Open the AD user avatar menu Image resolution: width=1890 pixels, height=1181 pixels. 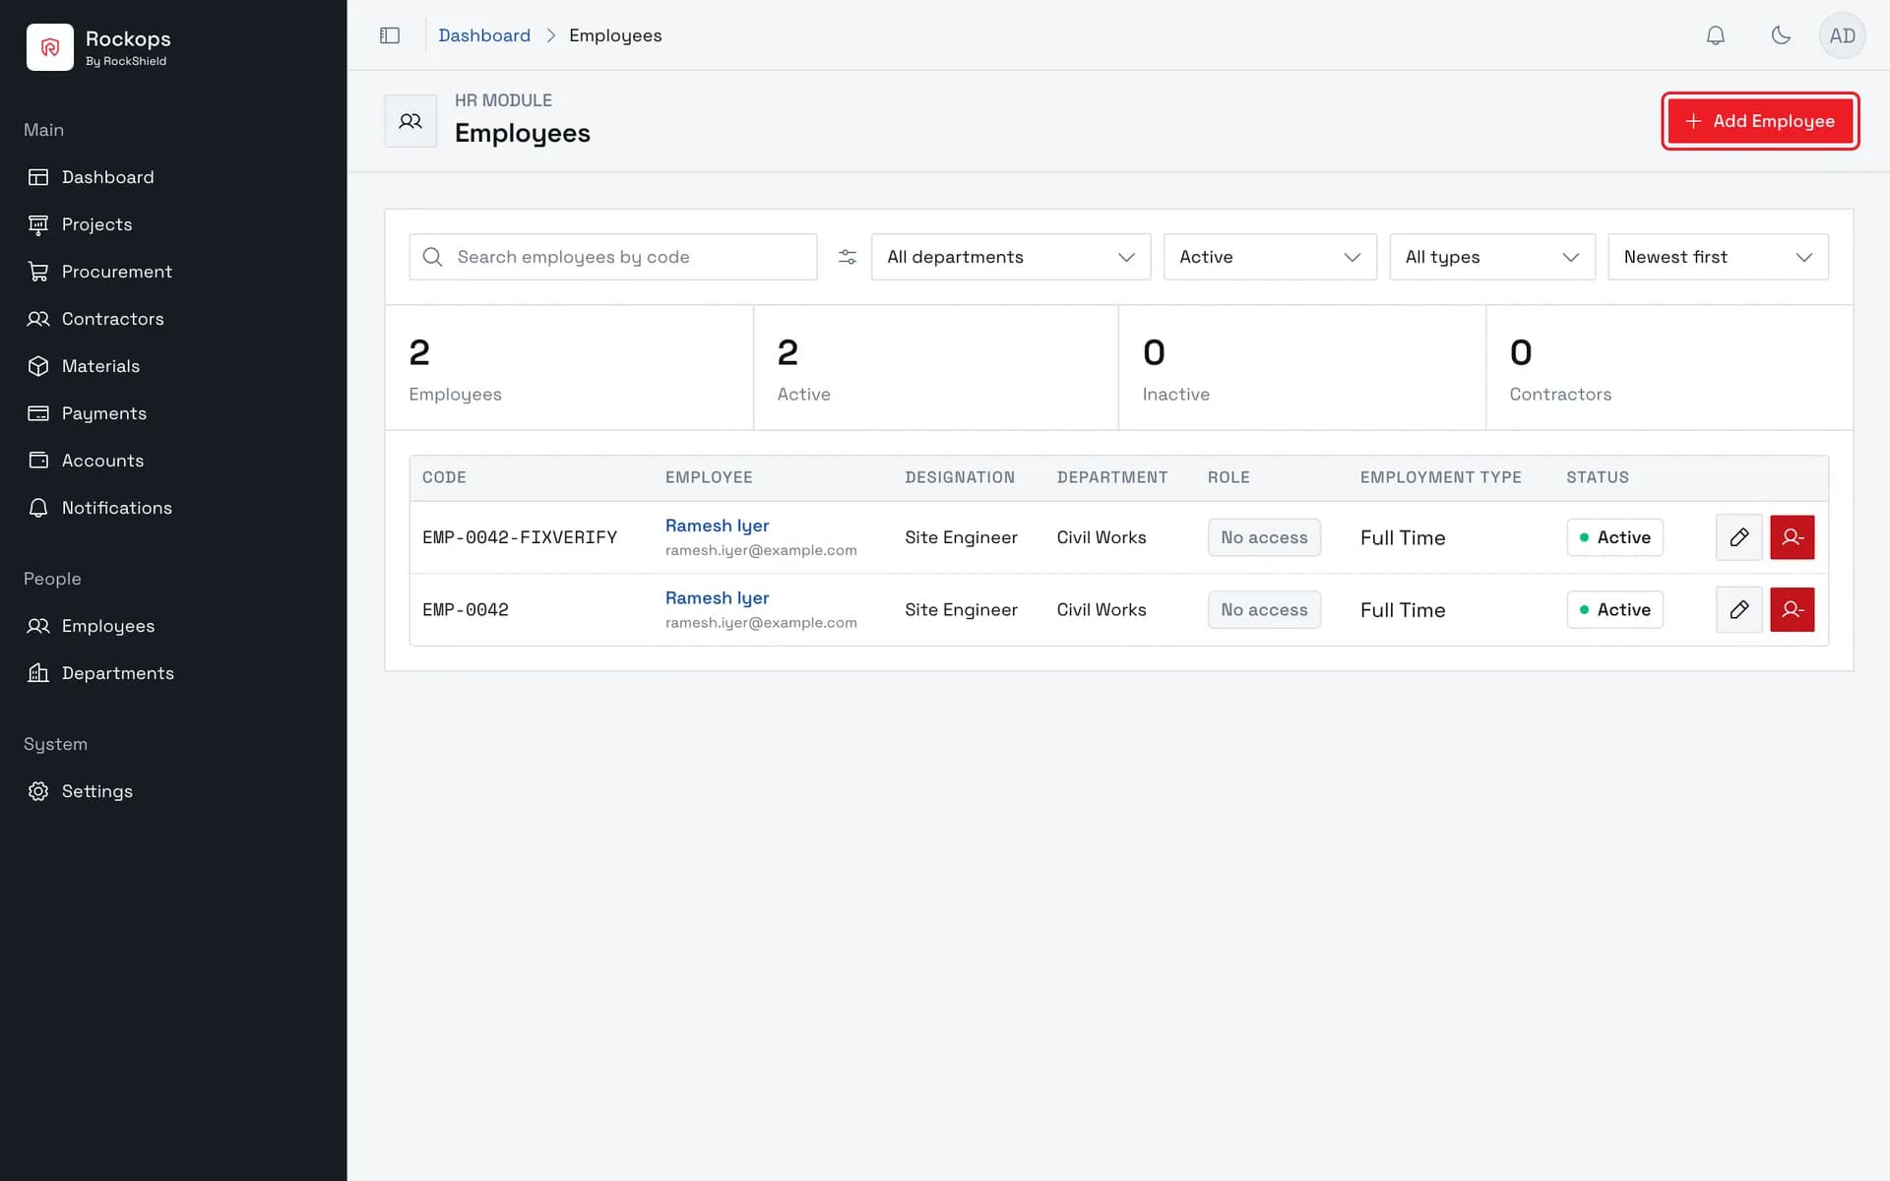pyautogui.click(x=1842, y=35)
